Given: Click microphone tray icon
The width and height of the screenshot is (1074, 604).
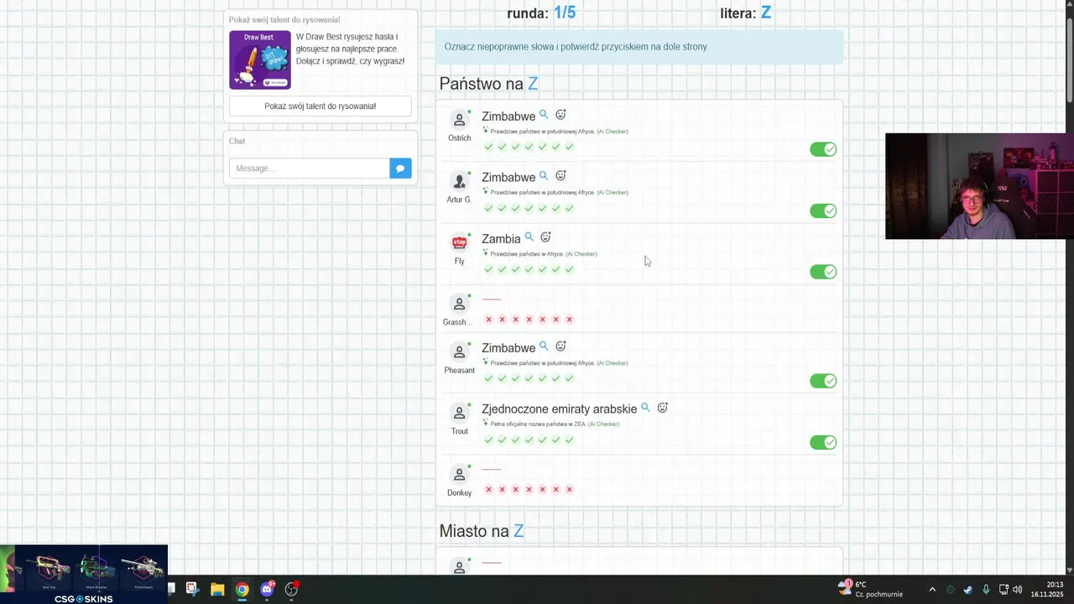Looking at the screenshot, I should click(986, 589).
